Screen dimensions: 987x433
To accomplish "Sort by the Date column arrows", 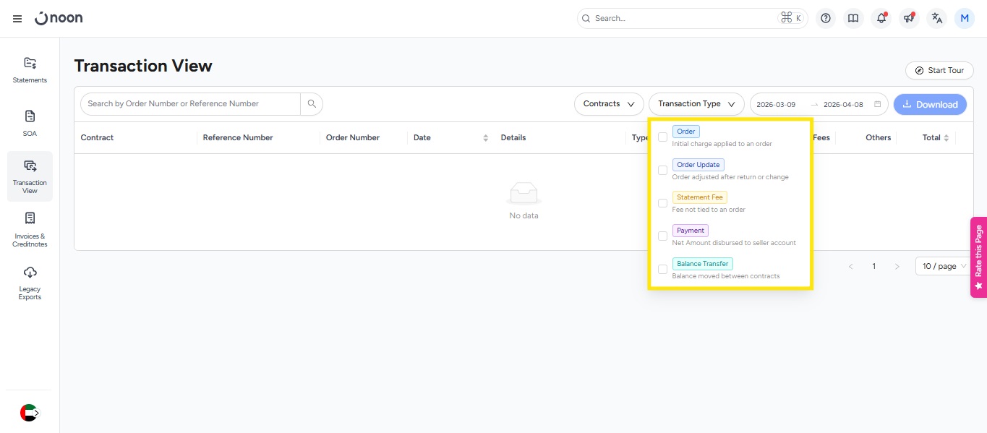I will point(485,138).
